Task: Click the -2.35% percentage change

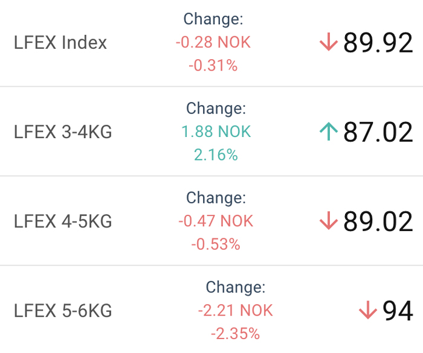Action: point(235,334)
